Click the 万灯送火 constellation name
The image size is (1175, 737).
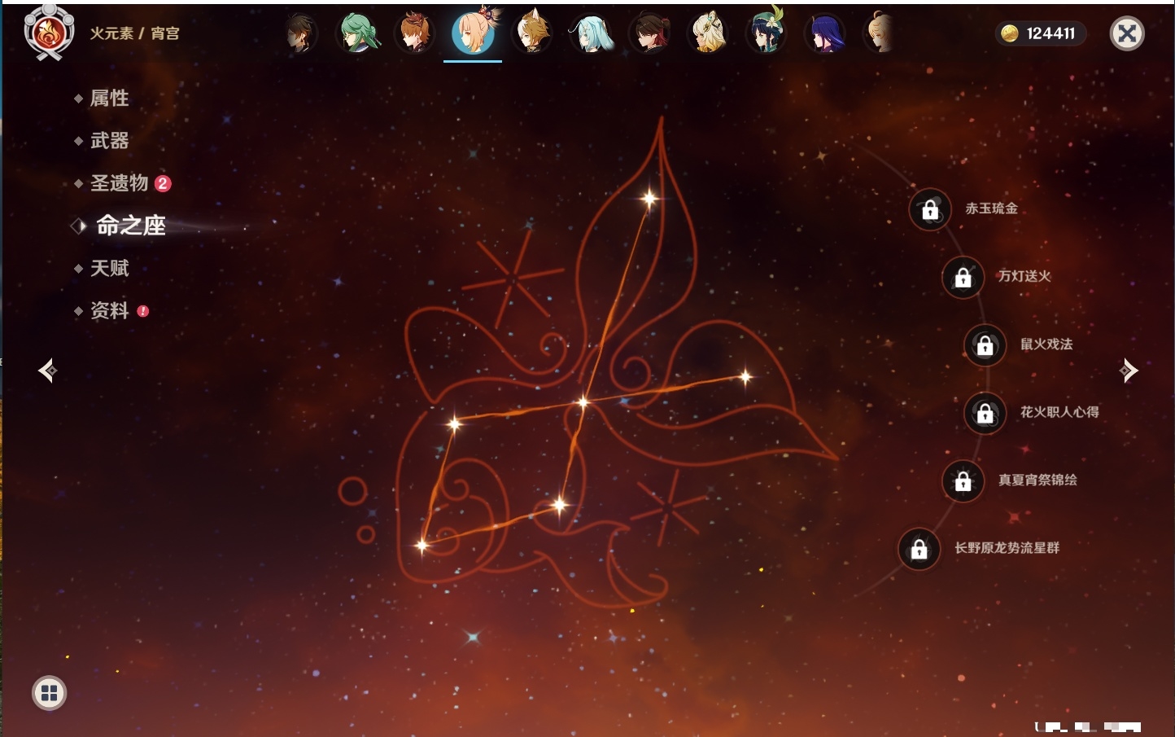(x=1024, y=276)
